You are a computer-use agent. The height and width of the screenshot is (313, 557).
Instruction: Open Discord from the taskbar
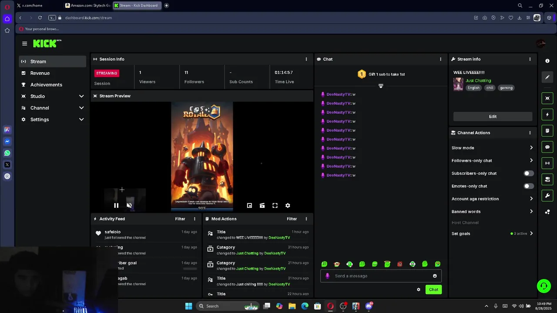[x=369, y=306]
